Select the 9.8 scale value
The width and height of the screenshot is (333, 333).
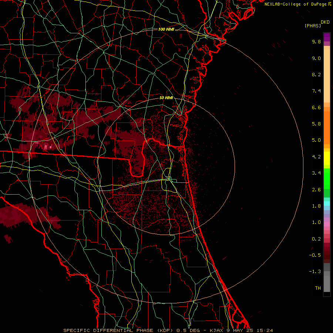pyautogui.click(x=316, y=41)
